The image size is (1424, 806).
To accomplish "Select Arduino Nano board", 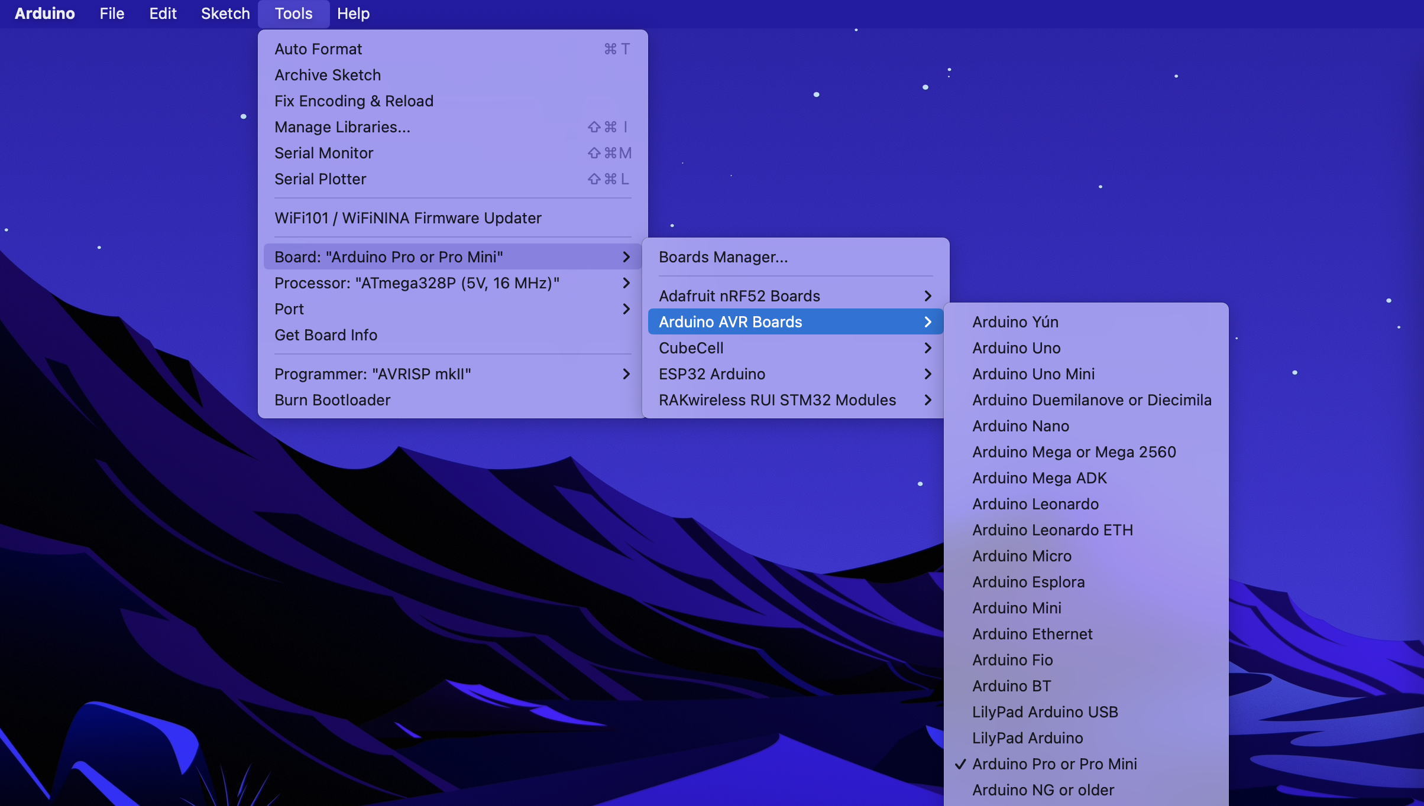I will pyautogui.click(x=1020, y=426).
